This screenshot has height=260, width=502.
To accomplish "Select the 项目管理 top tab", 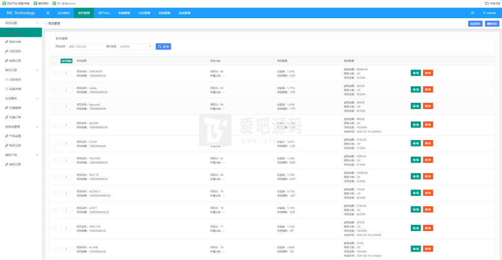I will (84, 13).
